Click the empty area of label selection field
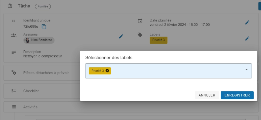The height and width of the screenshot is (120, 261). point(176,71)
